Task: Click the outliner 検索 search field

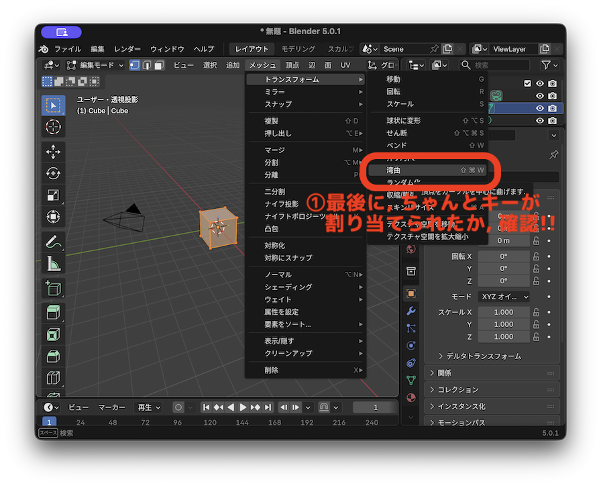Action: [x=495, y=65]
